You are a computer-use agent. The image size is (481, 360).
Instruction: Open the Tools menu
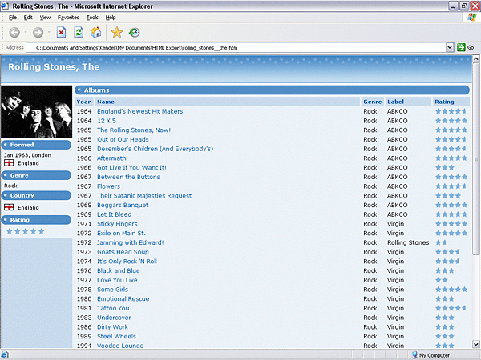point(92,17)
